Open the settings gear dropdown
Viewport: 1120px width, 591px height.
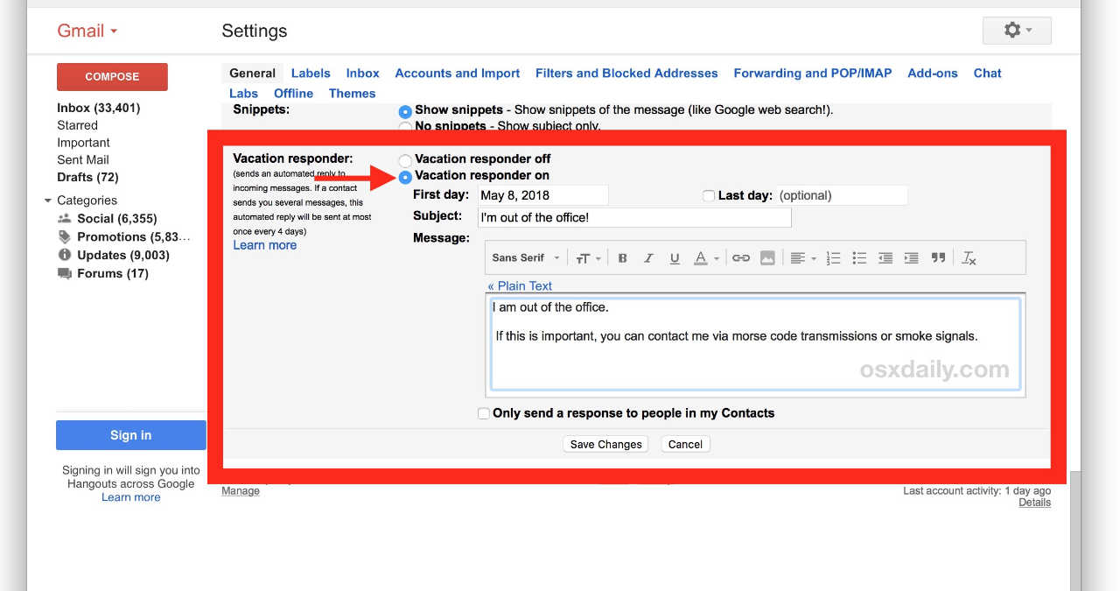1017,31
